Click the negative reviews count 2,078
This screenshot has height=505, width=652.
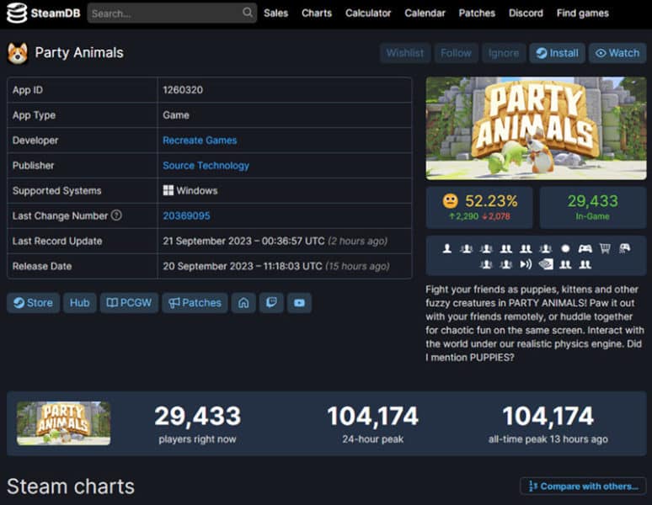coord(496,216)
